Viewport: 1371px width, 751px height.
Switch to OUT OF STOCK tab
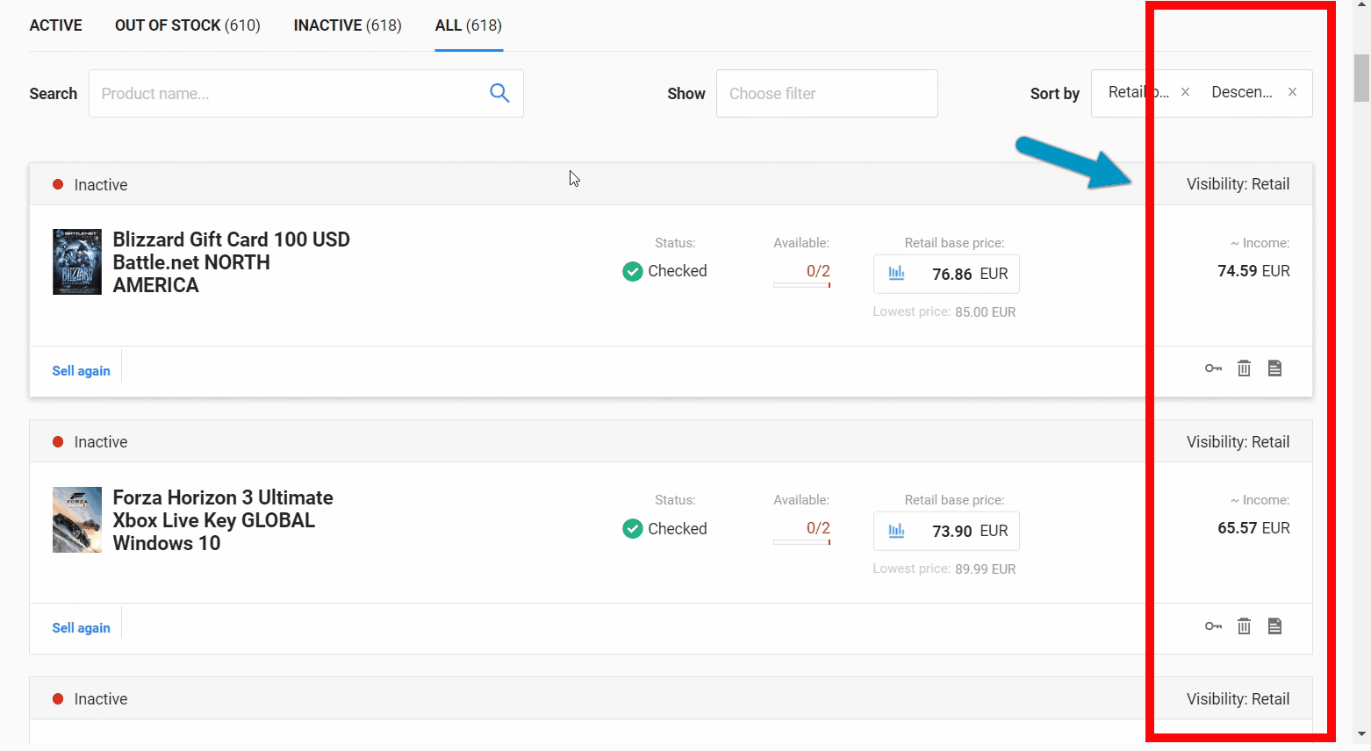coord(188,25)
